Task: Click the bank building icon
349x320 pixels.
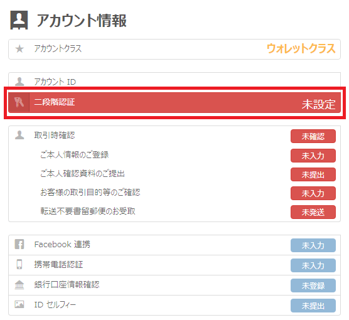Action: coord(19,285)
